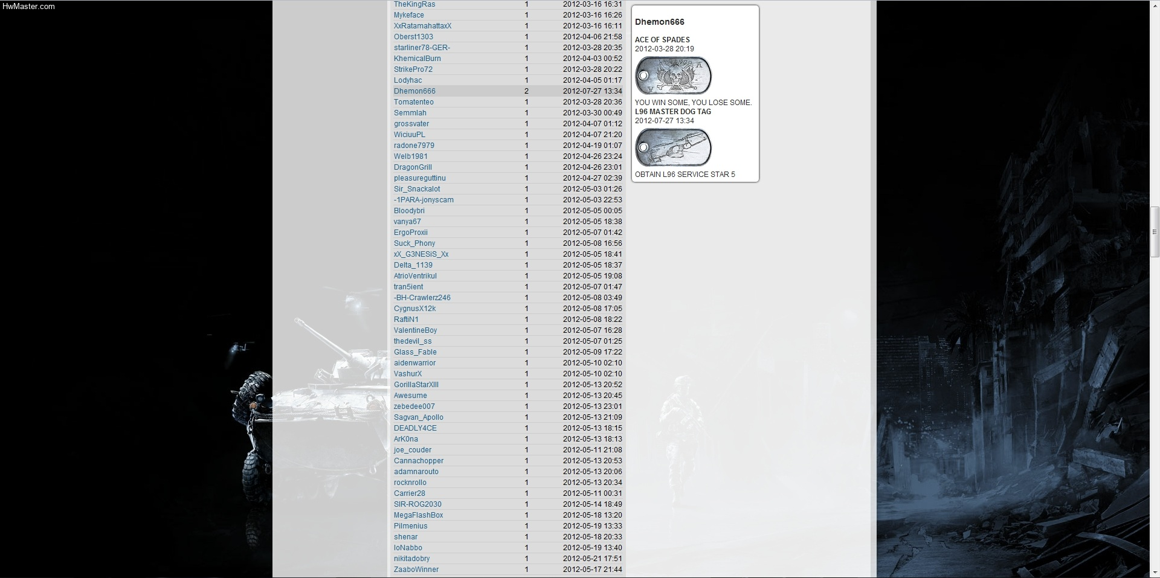Screen dimensions: 1160x578
Task: Open player nikitadobry link
Action: (x=412, y=559)
